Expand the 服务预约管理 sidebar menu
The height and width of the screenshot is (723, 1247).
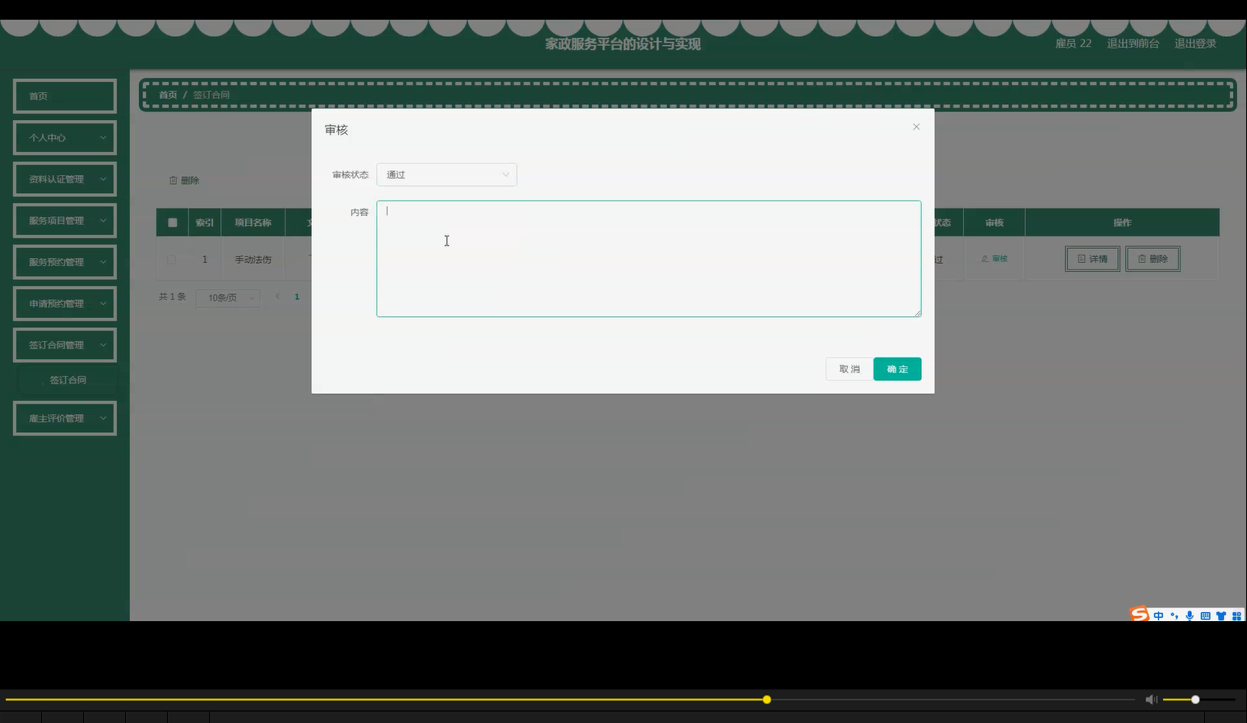[65, 262]
